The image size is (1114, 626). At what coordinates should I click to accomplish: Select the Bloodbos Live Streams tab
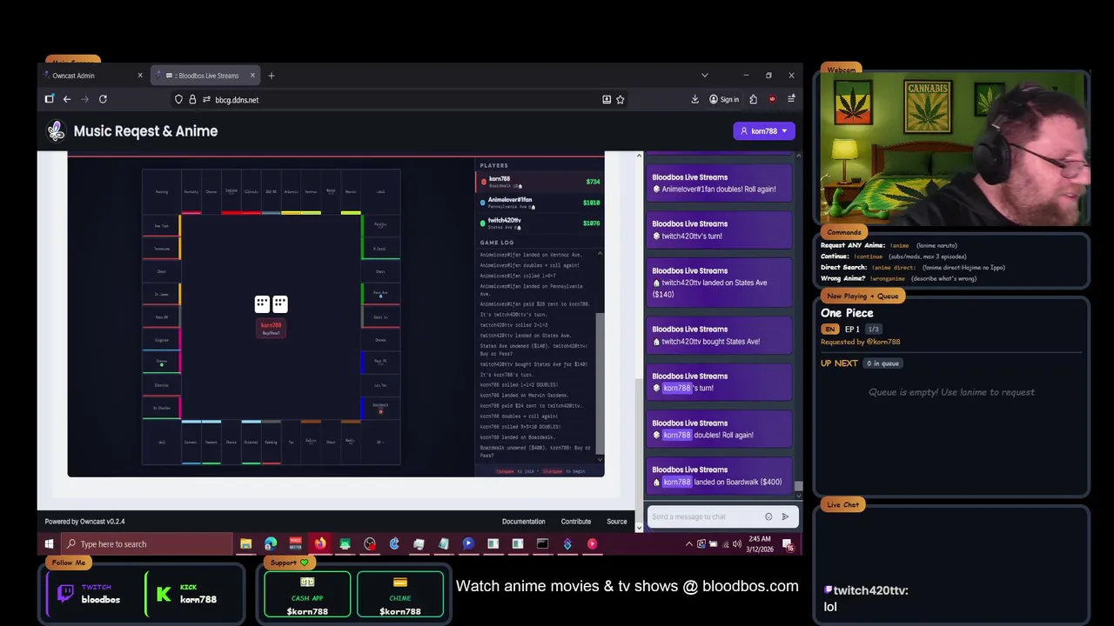click(206, 76)
